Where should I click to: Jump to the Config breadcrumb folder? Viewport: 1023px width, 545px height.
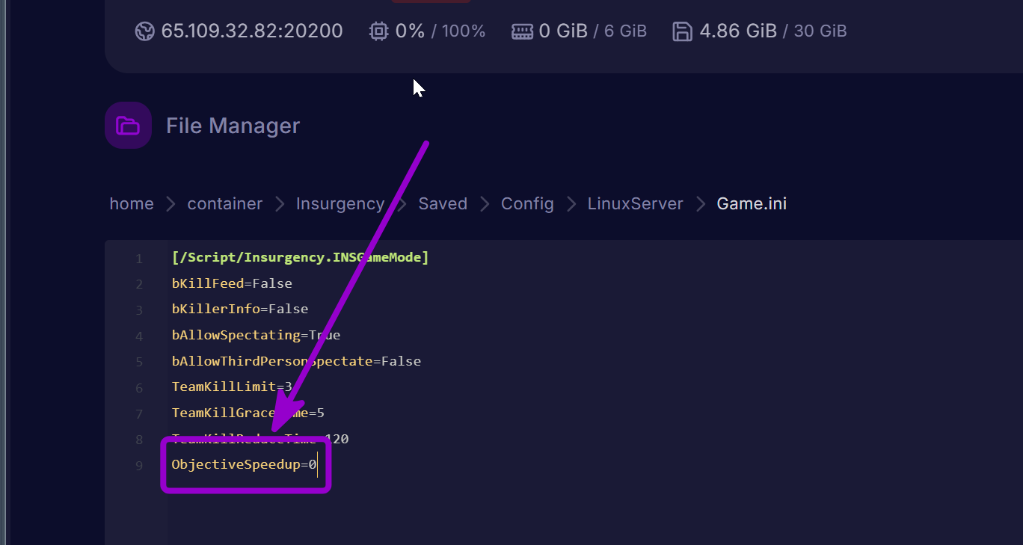click(x=527, y=203)
